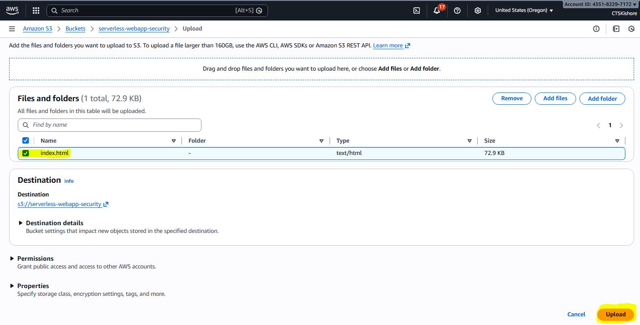Screen dimensions: 640x325
Task: Toggle the select-all checkbox in header row
Action: [x=26, y=141]
